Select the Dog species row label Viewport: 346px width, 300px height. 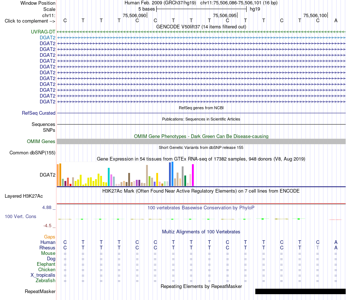(51, 258)
